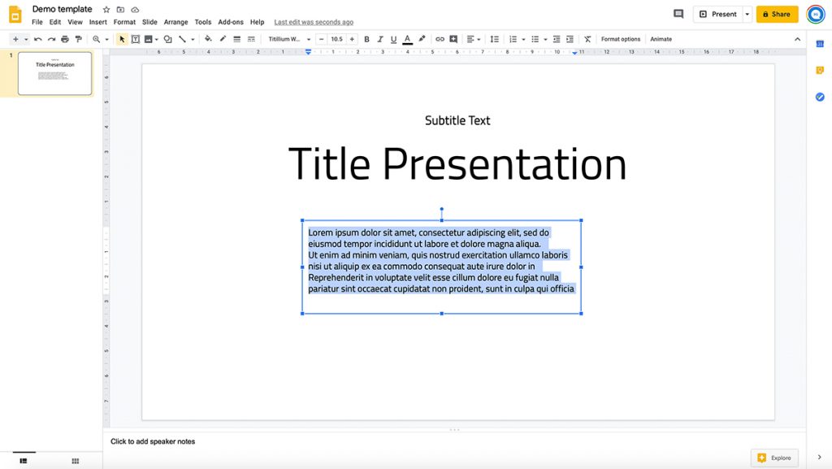
Task: Click the Zoom magnifier icon
Action: [x=96, y=39]
